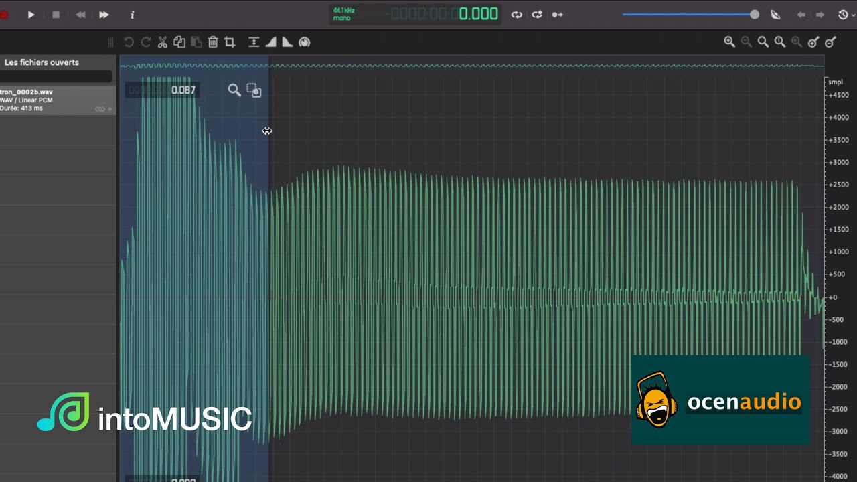This screenshot has height=482, width=857.
Task: Click the vertical Zoom Out icon
Action: 830,42
